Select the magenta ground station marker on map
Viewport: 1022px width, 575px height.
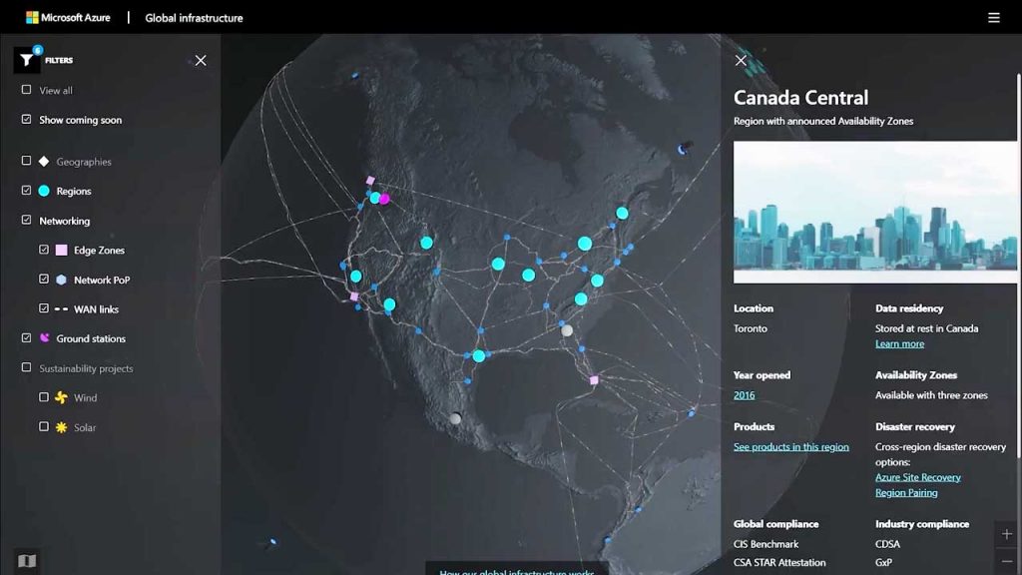click(x=384, y=199)
